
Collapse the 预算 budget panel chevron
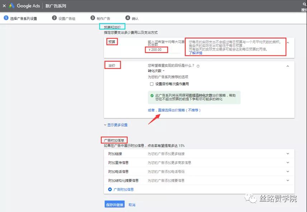click(x=288, y=42)
